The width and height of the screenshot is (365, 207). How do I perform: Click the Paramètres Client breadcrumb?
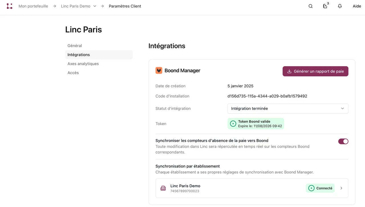point(125,6)
